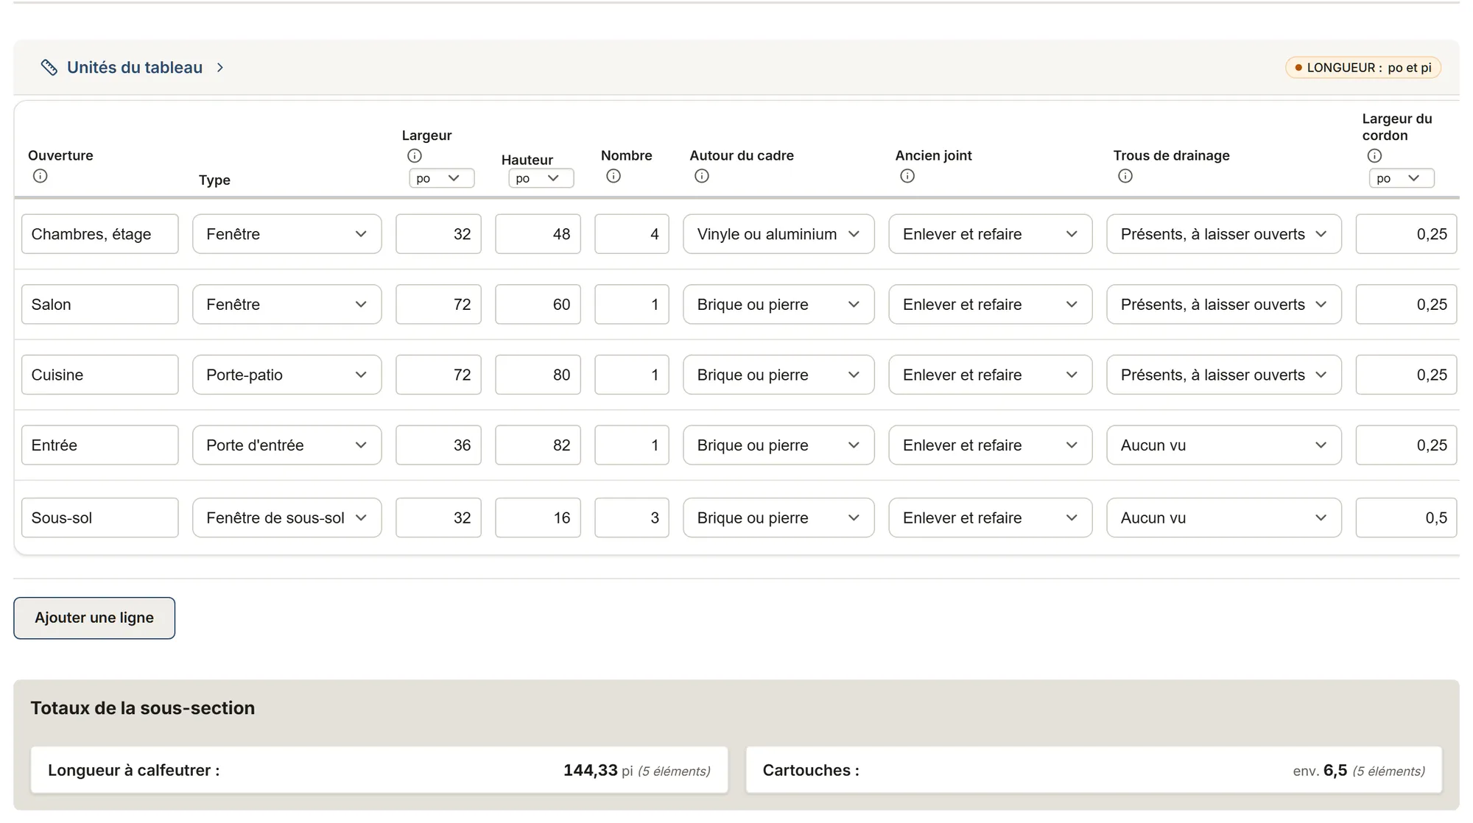Click the LONGUEUR : po et pi badge
This screenshot has height=823, width=1473.
coord(1363,68)
